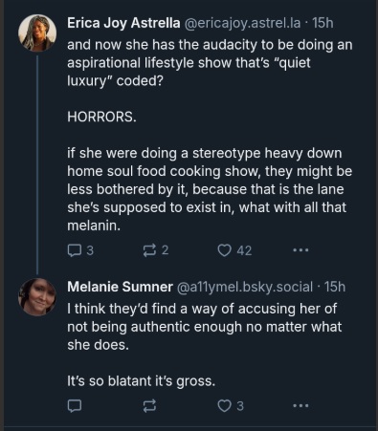Click the @a11ymel.bsky.social handle
378x431 pixels.
pyautogui.click(x=244, y=287)
